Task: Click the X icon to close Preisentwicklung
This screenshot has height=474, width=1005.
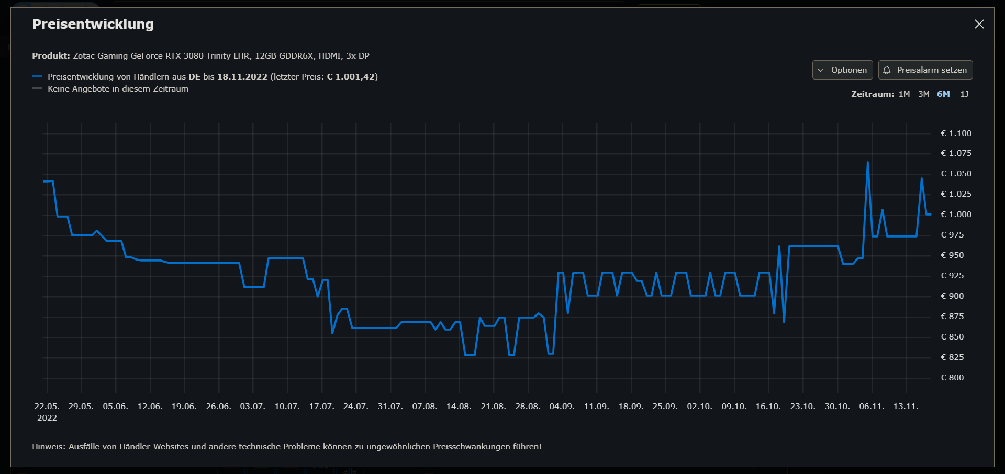Action: point(979,24)
